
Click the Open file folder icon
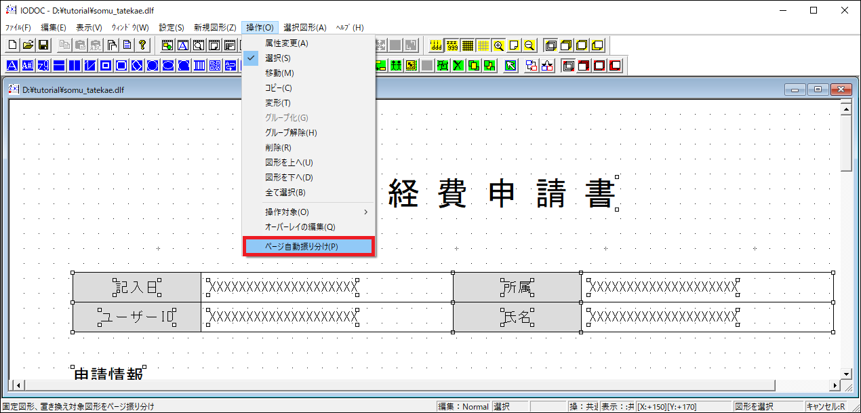pyautogui.click(x=28, y=45)
